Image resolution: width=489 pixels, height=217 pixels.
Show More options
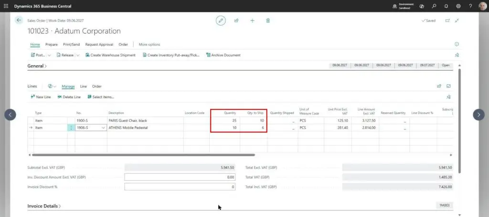(149, 44)
